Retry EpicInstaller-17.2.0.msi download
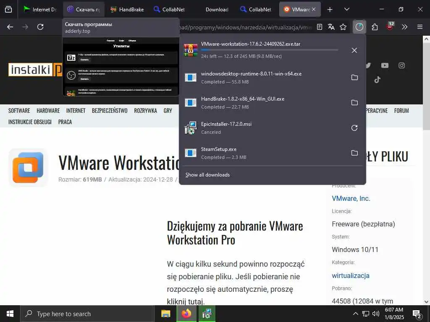430x322 pixels. click(x=354, y=128)
